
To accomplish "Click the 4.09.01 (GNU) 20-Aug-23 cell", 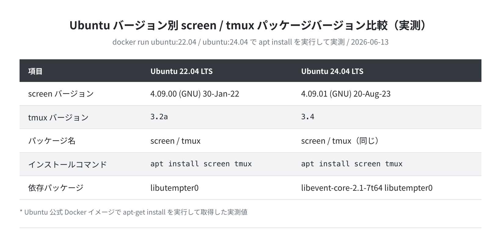I will click(x=346, y=94).
